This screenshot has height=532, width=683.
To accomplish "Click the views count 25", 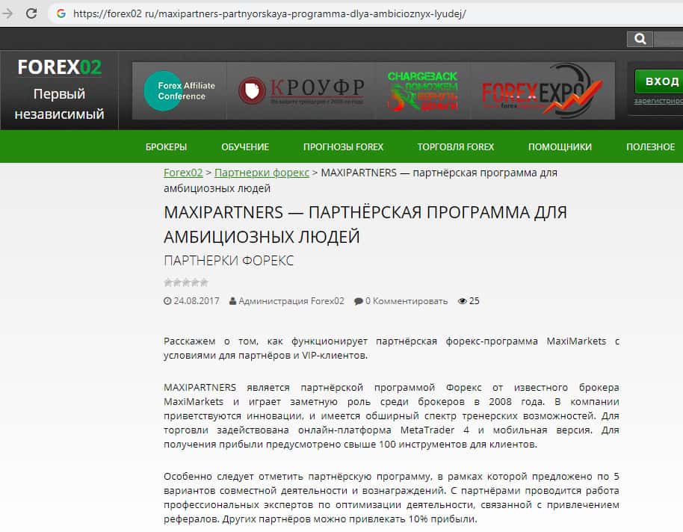I will 474,300.
